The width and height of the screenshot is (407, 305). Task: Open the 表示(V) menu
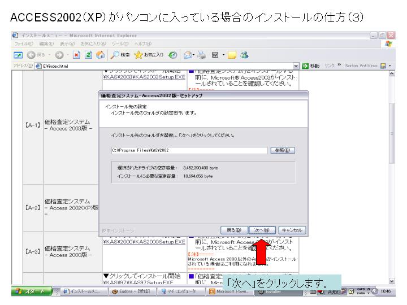click(x=67, y=44)
